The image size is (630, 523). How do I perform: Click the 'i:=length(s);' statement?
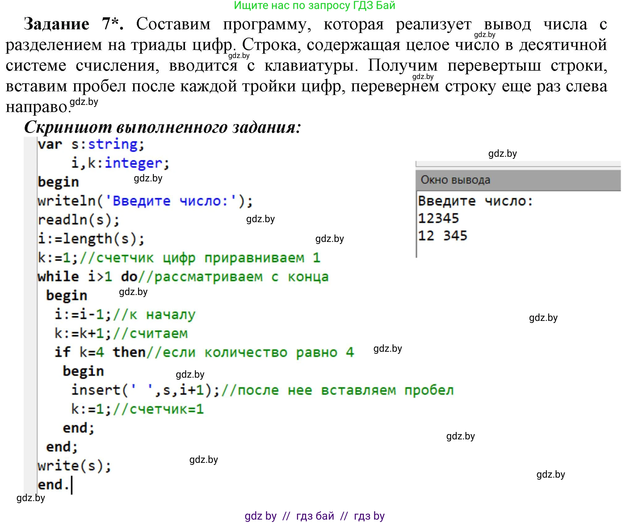(91, 239)
